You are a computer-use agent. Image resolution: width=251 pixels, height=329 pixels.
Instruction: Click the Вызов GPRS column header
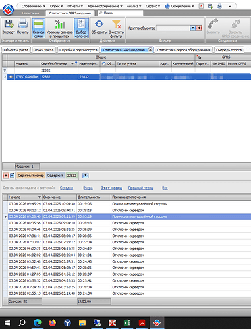(x=238, y=64)
